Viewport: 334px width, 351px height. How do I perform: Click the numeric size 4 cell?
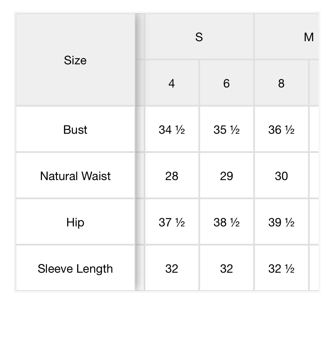pyautogui.click(x=172, y=83)
